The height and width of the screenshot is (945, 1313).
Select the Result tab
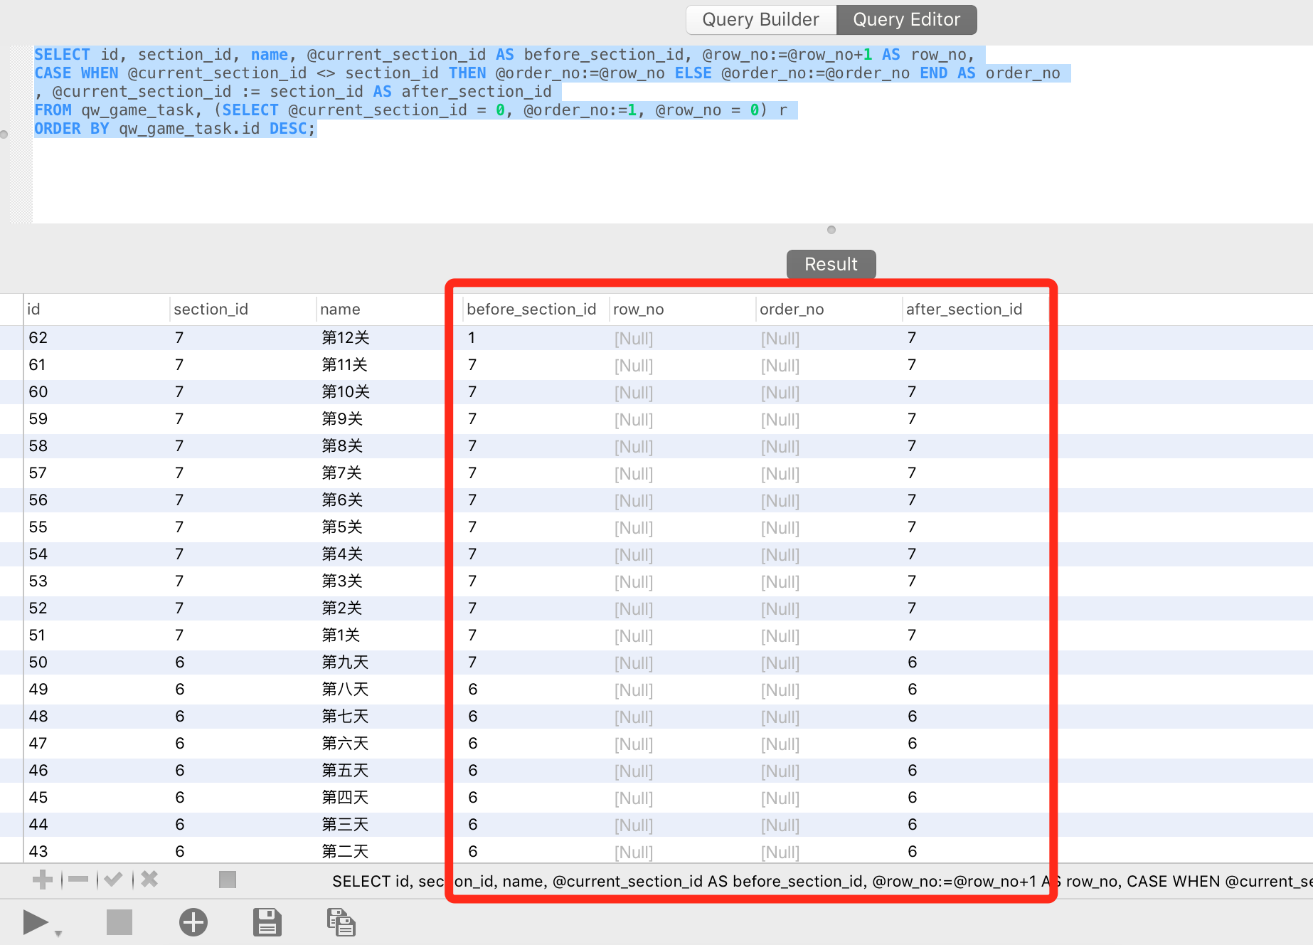[831, 264]
